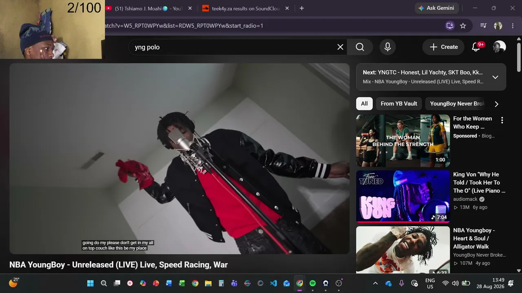Select the 'All' filter chip

pos(364,104)
